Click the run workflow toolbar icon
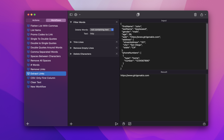 point(76,15)
